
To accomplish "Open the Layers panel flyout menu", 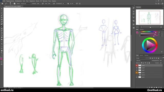I will coord(163,55).
